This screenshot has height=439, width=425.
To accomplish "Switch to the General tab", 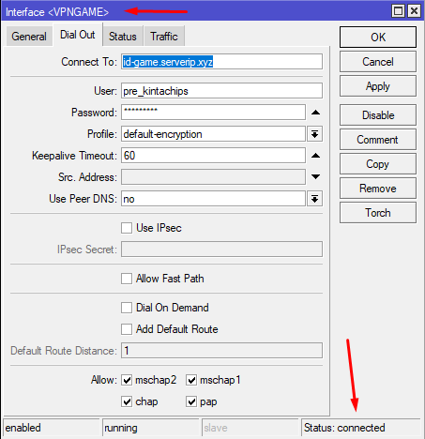I will [x=29, y=37].
